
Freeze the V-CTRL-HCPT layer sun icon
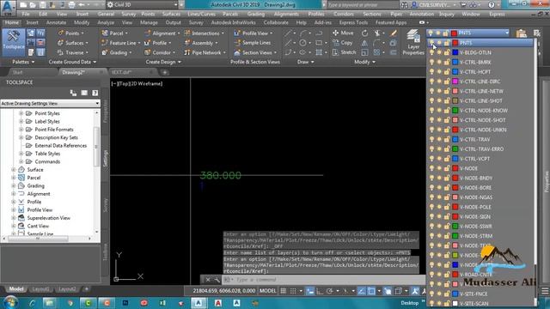439,72
